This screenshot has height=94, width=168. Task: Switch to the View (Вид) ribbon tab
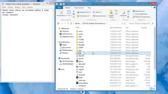[x=89, y=8]
